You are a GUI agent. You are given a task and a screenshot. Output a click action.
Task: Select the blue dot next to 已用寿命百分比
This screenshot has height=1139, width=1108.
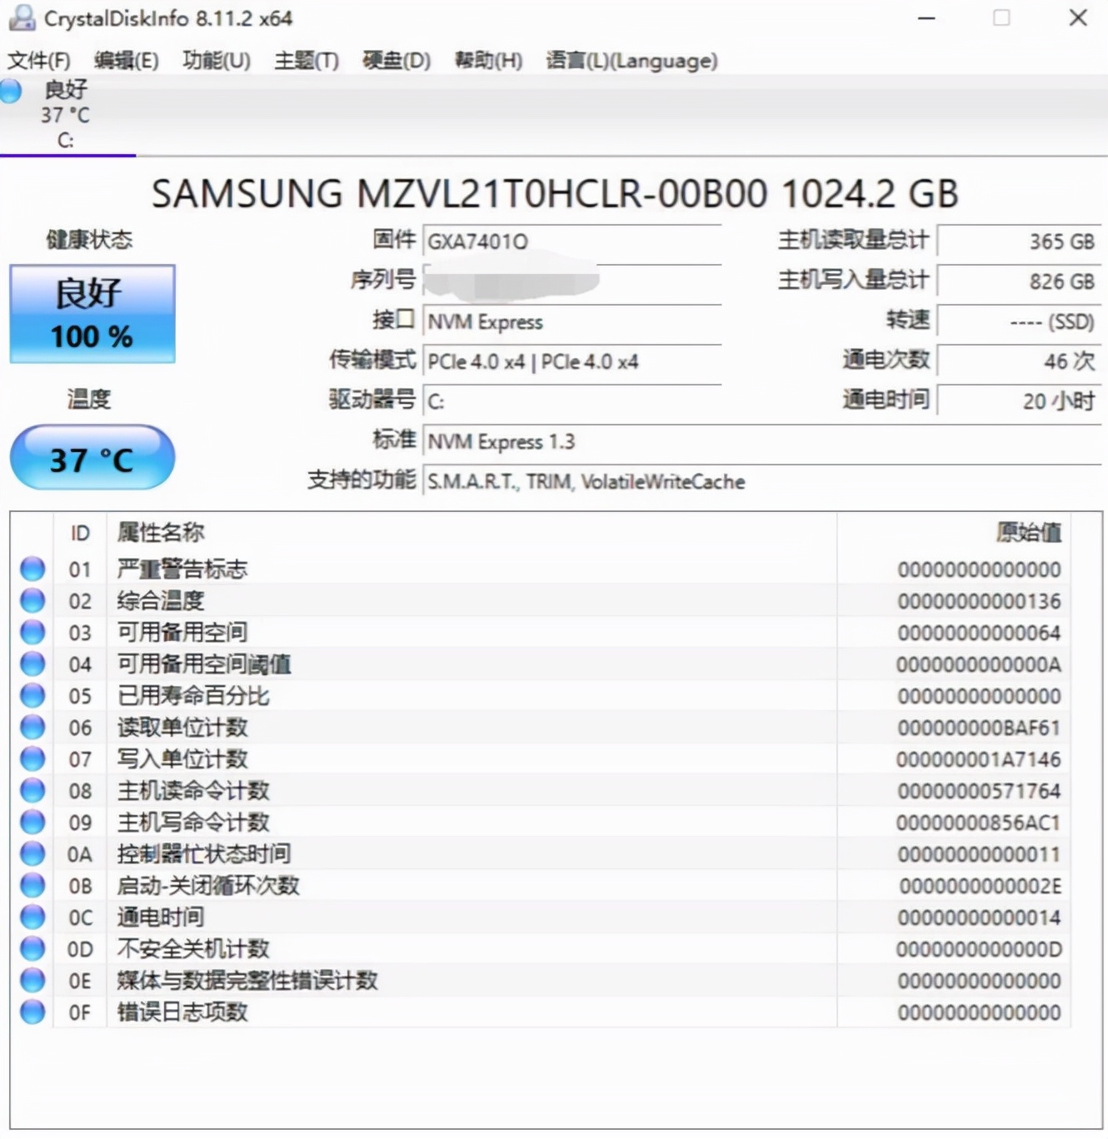(32, 695)
